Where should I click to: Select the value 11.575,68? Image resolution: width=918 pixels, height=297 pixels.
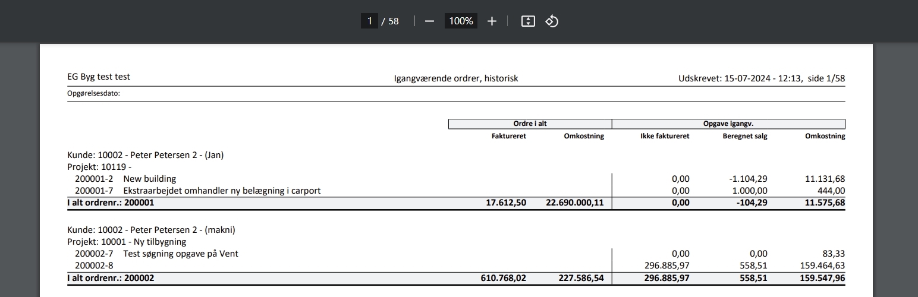click(823, 203)
